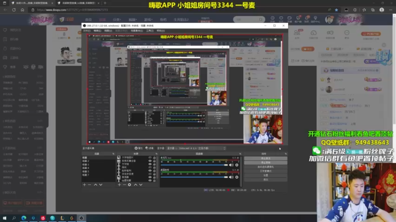Expand 分类 dropdown in Douyu navigation

click(117, 20)
